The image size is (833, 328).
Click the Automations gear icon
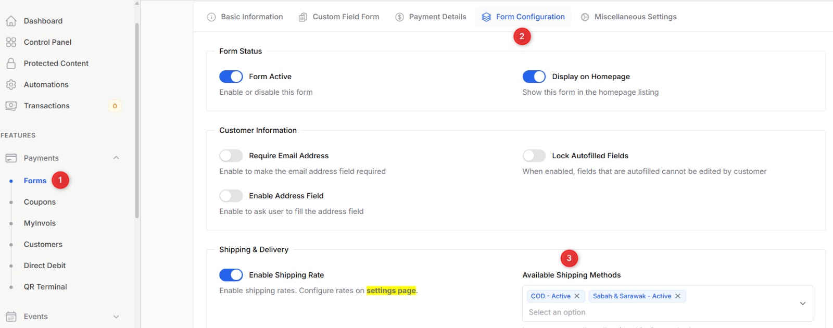(x=11, y=84)
